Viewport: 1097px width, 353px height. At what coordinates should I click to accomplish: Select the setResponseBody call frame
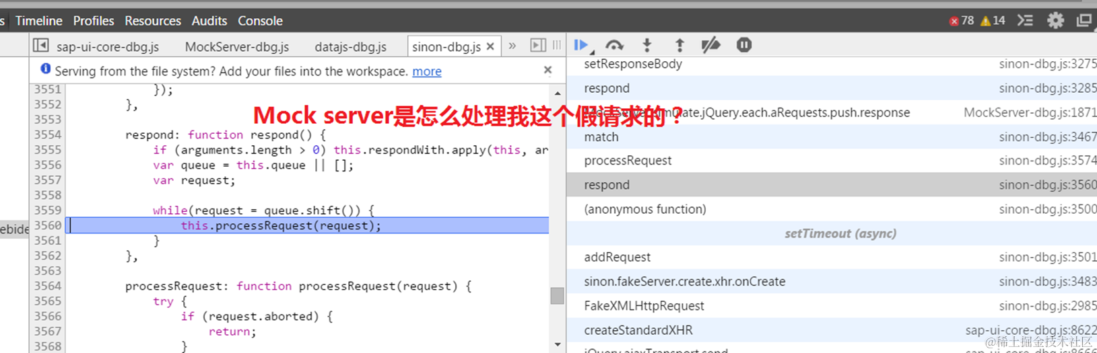tap(832, 65)
